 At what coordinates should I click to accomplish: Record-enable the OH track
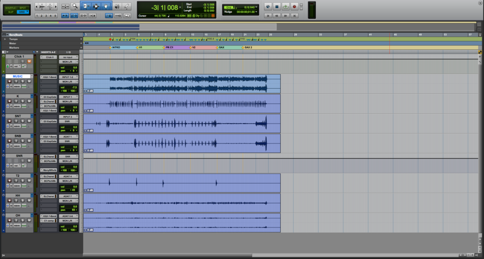pos(9,220)
